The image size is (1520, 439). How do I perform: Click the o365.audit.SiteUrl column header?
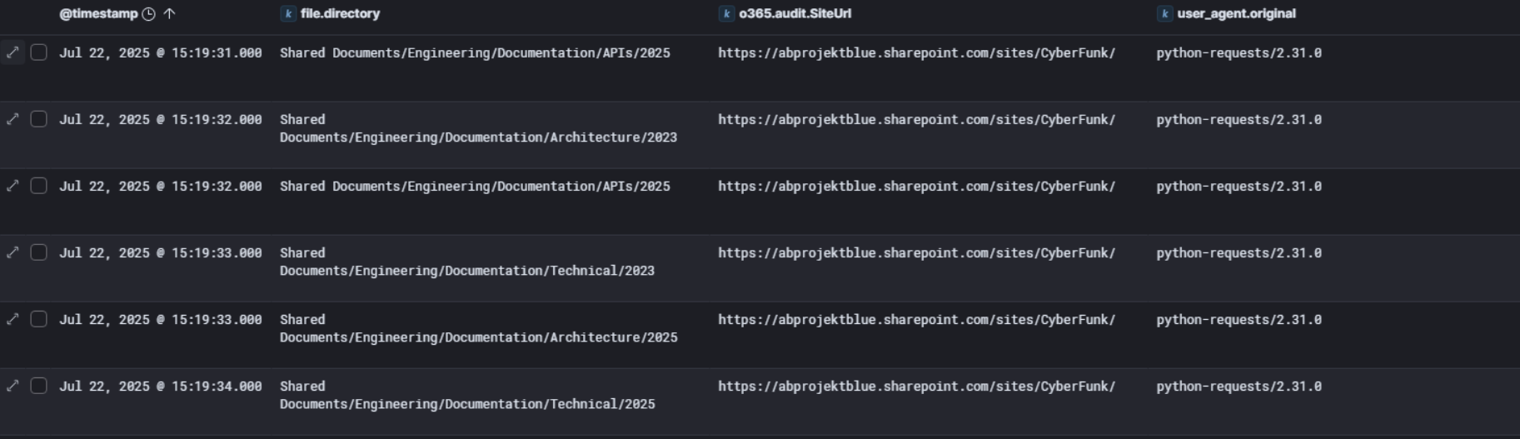coord(795,13)
